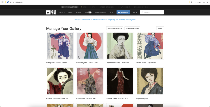Screen dimensions: 210x107
Task: Click the Add Print button
Action: (123, 12)
